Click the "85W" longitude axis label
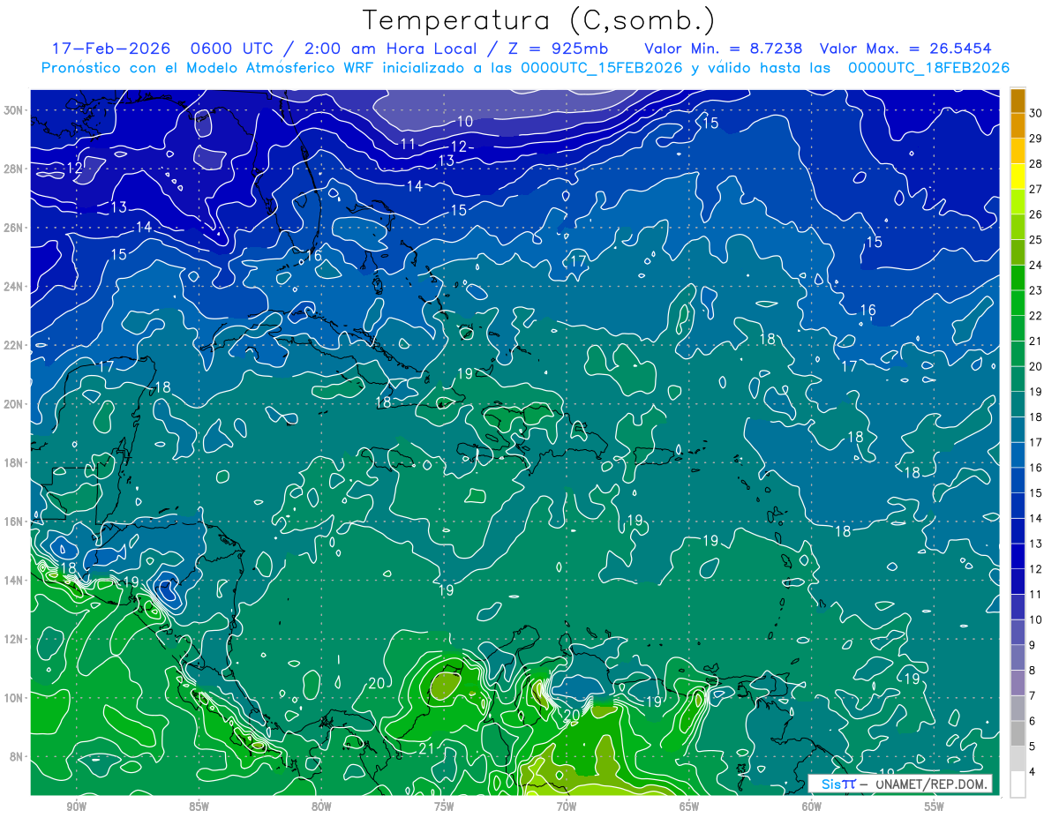The width and height of the screenshot is (1059, 818). [x=199, y=806]
